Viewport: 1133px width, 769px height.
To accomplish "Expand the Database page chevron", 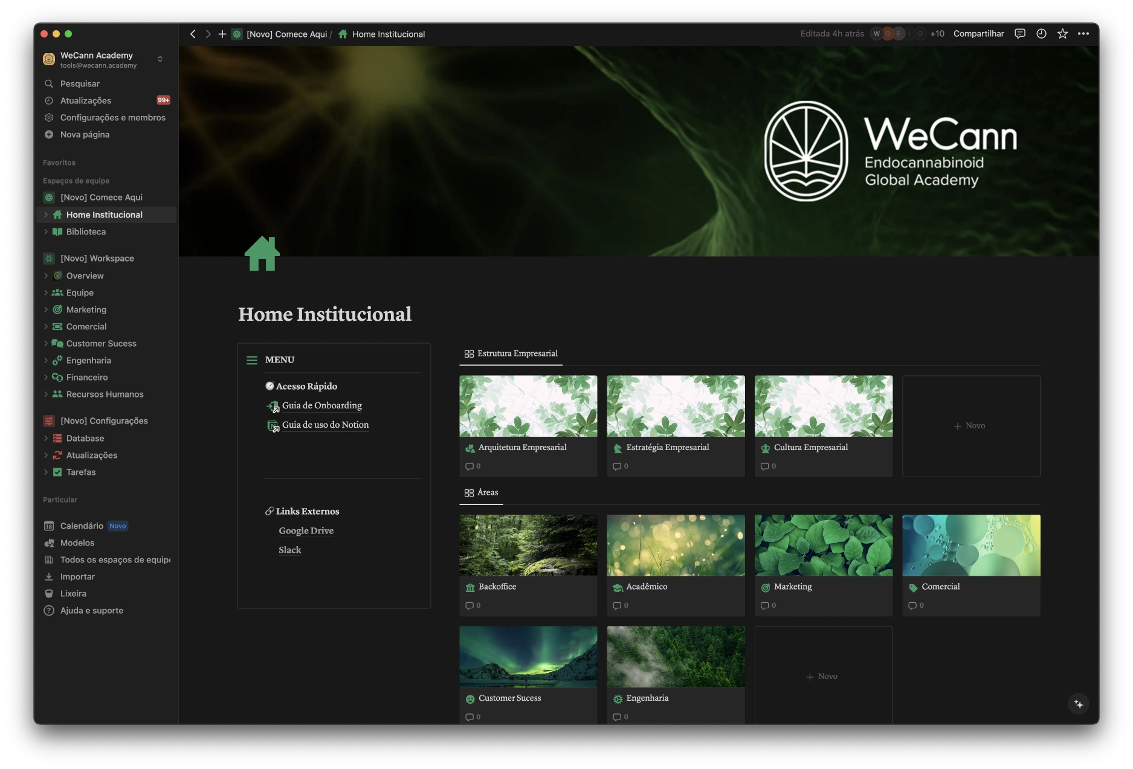I will click(x=46, y=438).
